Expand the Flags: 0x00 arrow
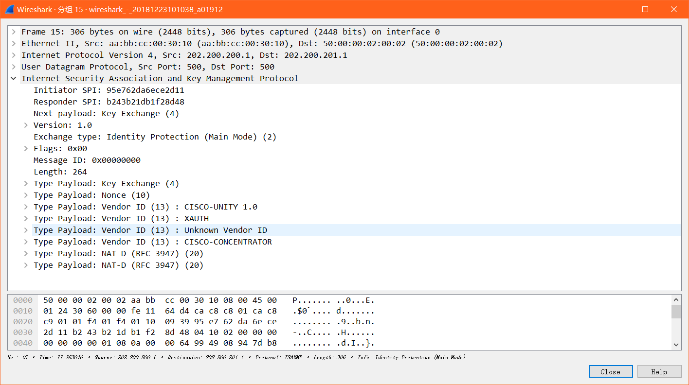The width and height of the screenshot is (689, 385). coord(26,149)
